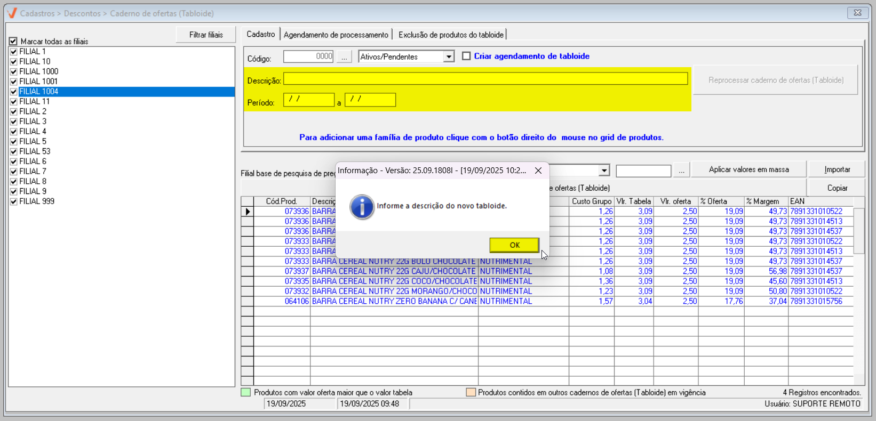Click the yellow Descrição input field
876x421 pixels.
pos(485,79)
